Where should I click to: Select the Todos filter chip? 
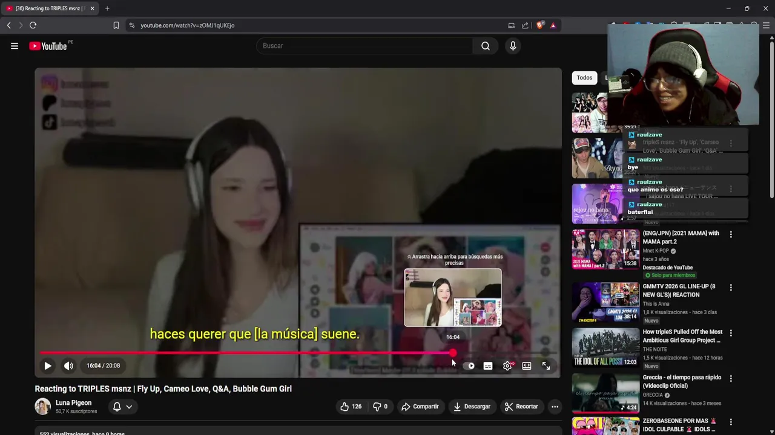[x=584, y=77]
